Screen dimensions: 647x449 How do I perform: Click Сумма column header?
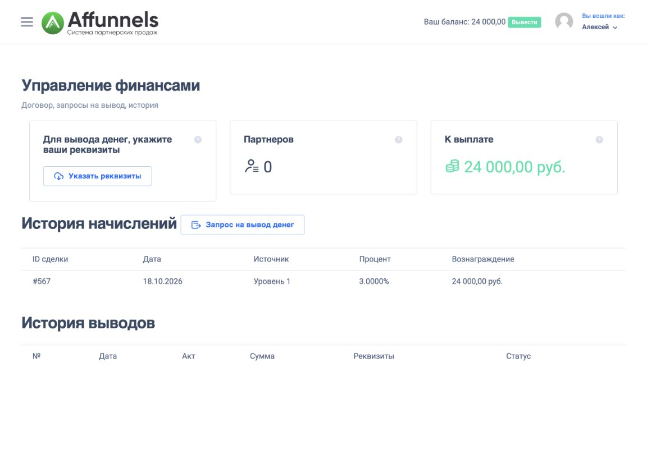(x=262, y=356)
